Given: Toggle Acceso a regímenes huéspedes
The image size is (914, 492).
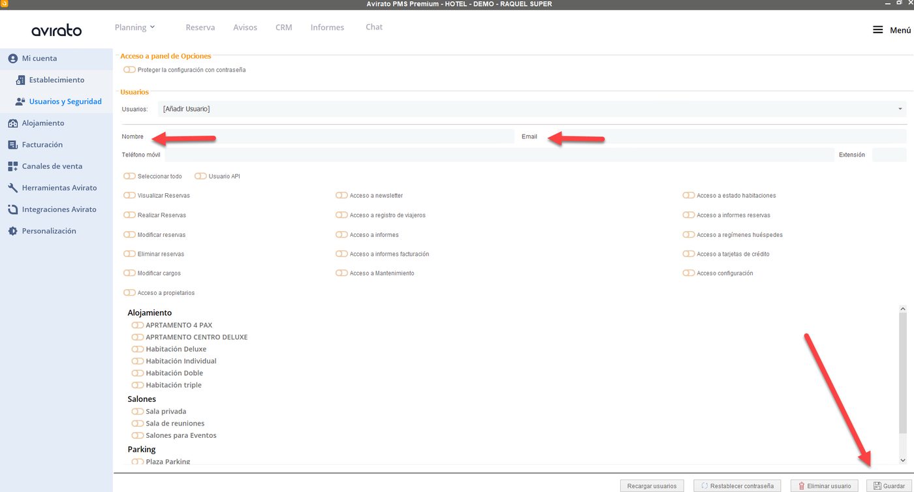Looking at the screenshot, I should click(689, 234).
